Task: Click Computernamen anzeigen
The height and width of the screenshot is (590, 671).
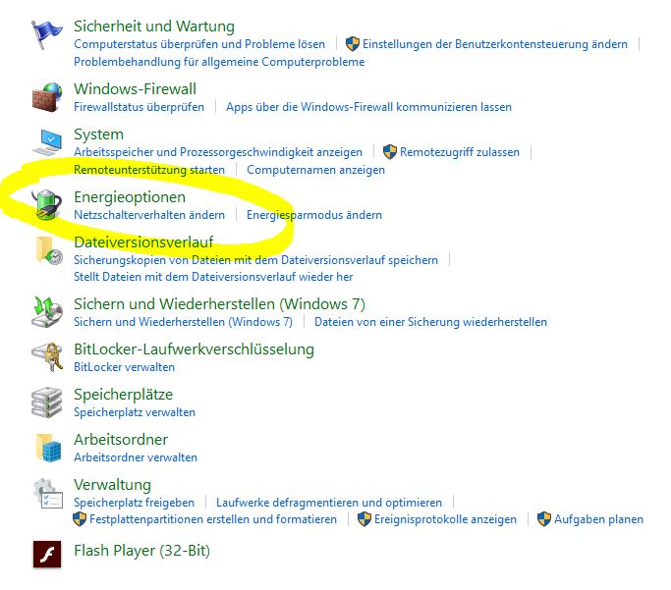Action: [x=315, y=170]
